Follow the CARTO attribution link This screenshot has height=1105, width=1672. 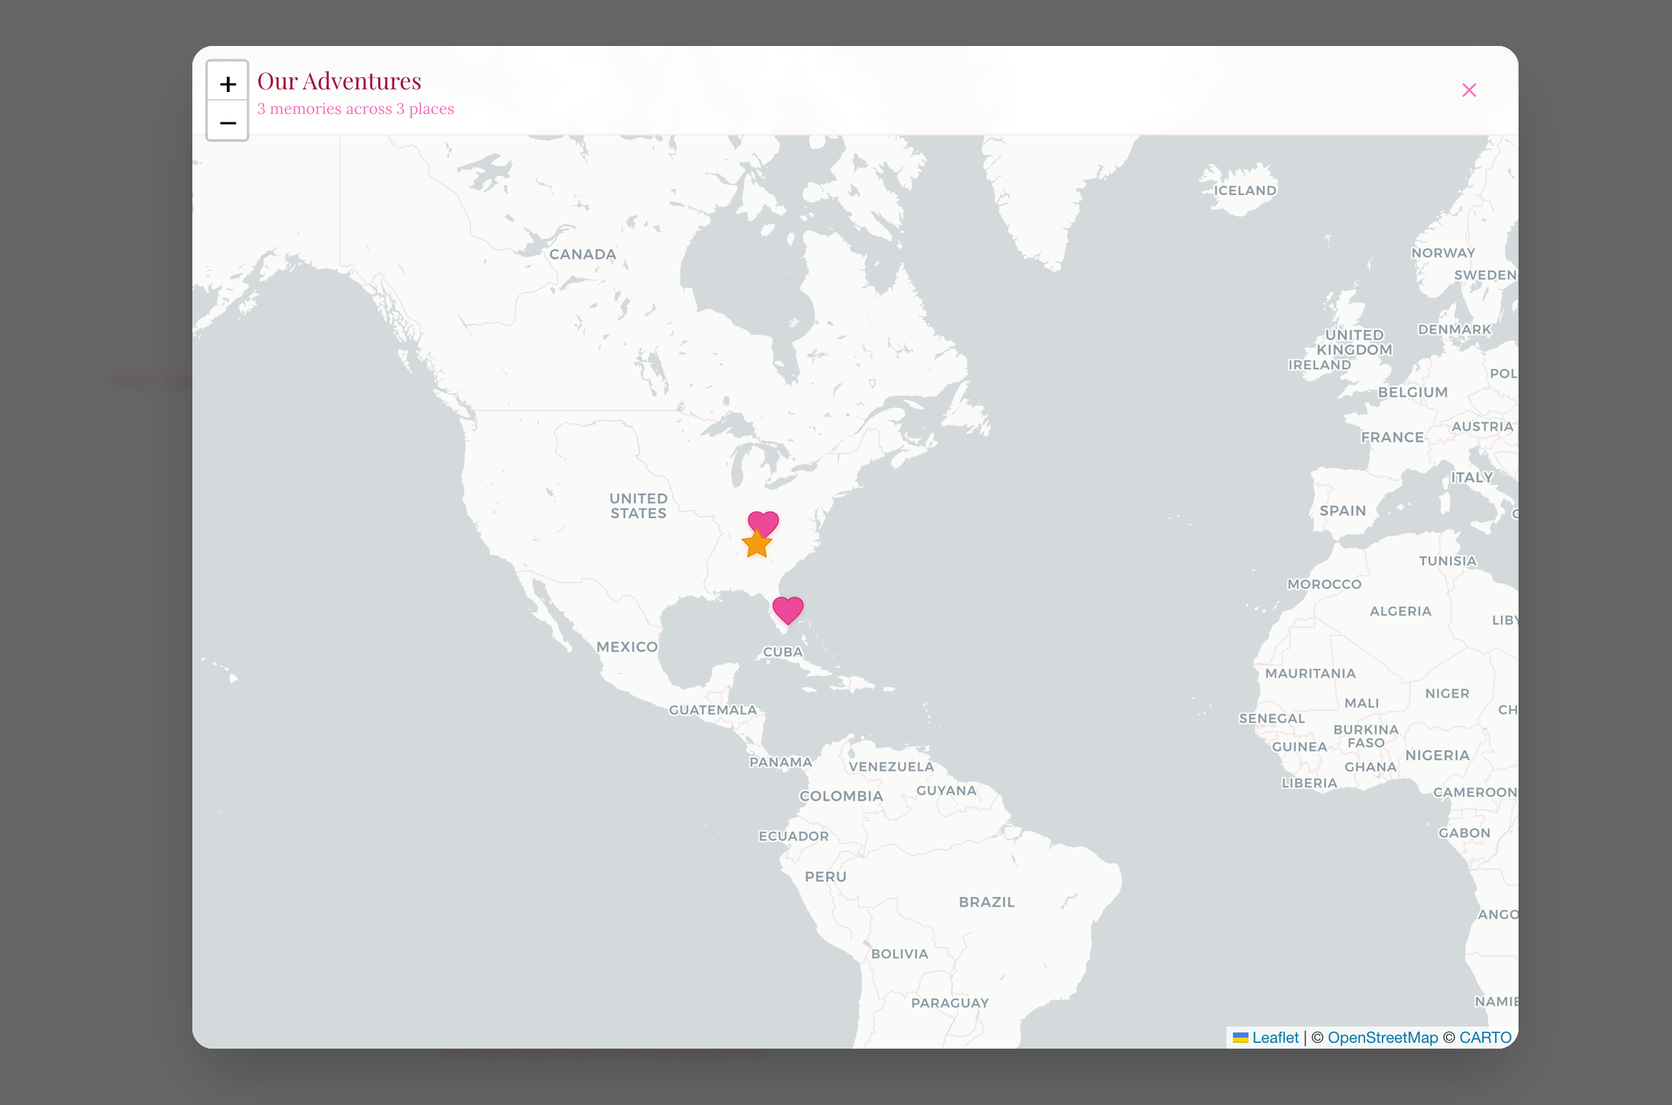[1485, 1038]
